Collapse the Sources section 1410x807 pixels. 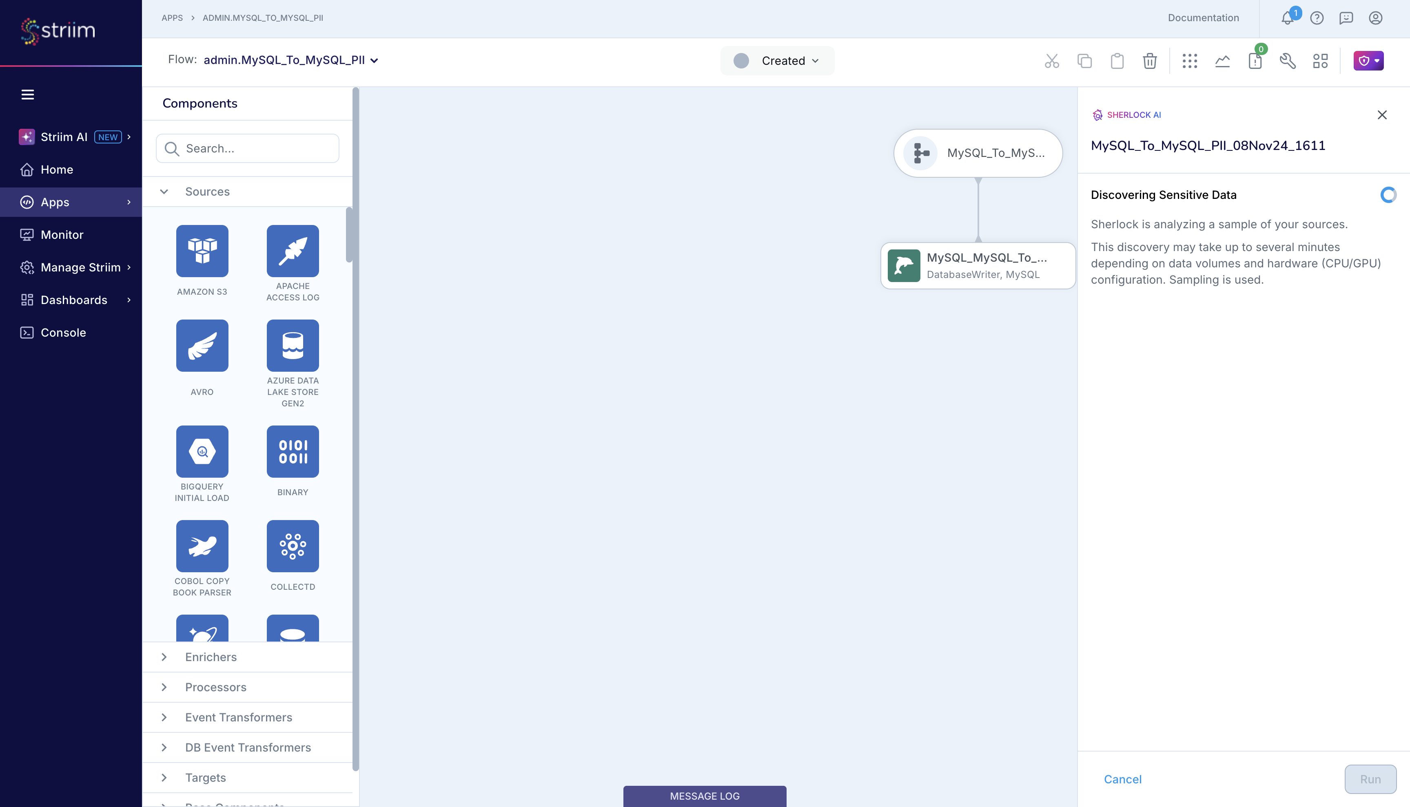[x=164, y=192]
